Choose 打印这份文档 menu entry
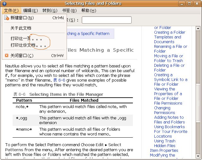Screen dimensions: 202x160 click(34, 45)
